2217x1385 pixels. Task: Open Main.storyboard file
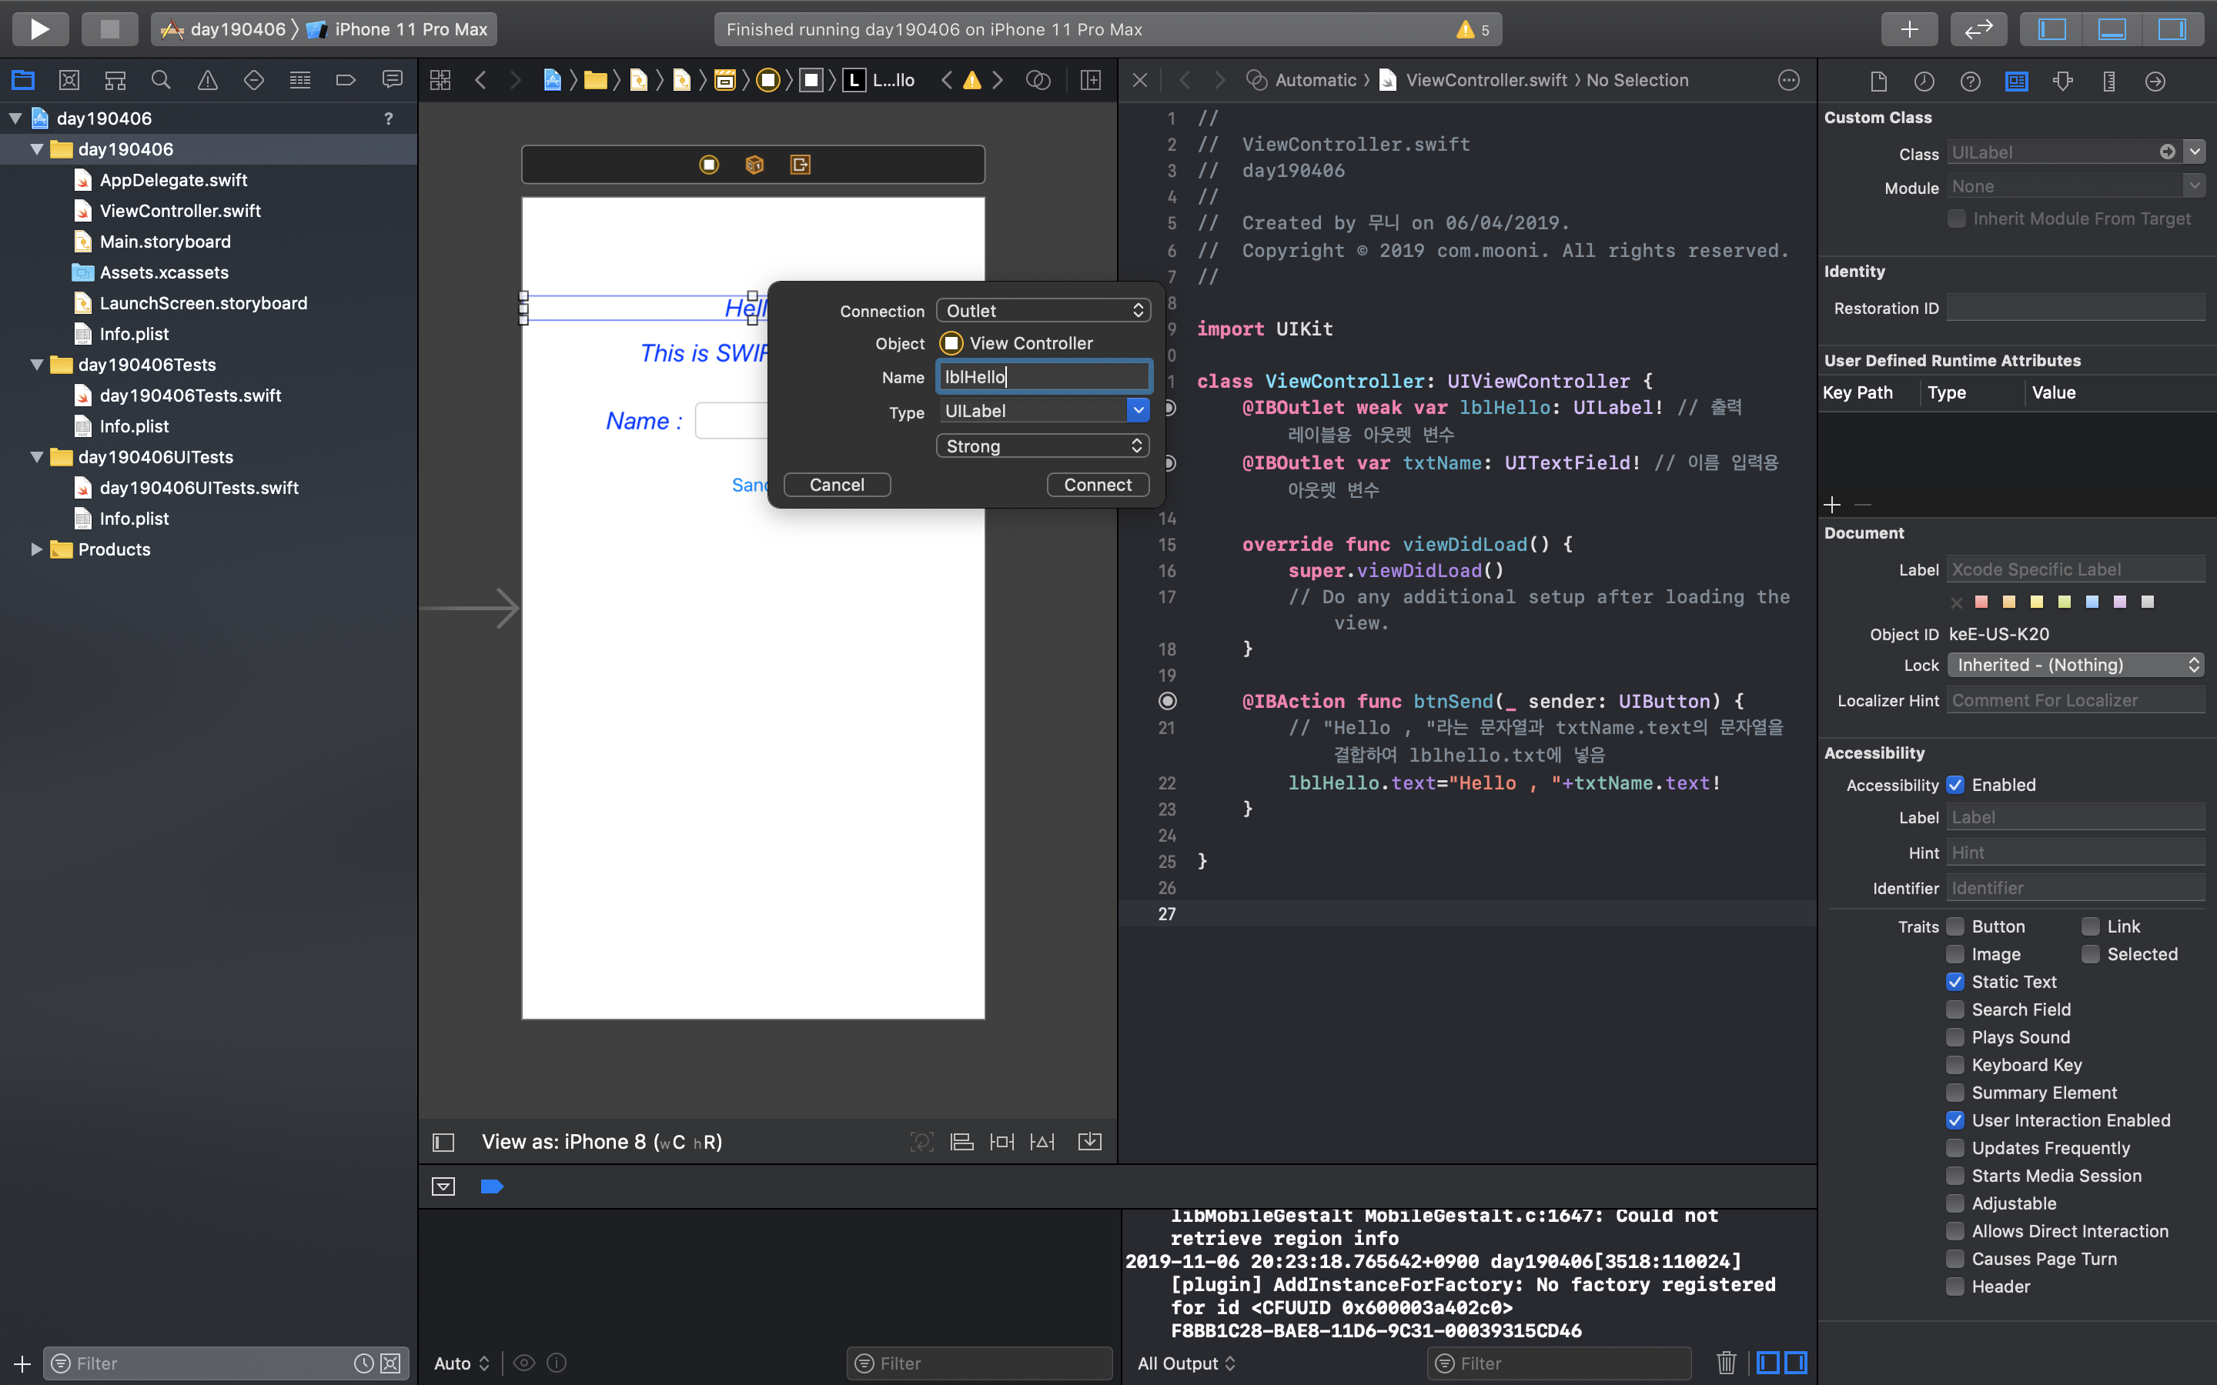point(165,242)
